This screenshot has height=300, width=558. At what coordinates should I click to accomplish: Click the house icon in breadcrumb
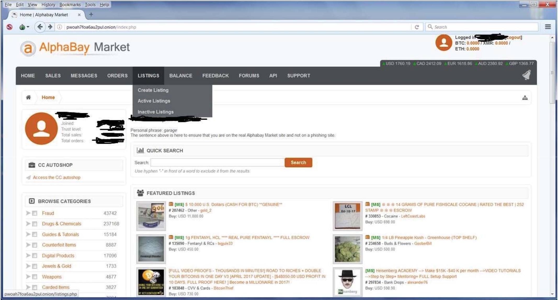(x=28, y=97)
